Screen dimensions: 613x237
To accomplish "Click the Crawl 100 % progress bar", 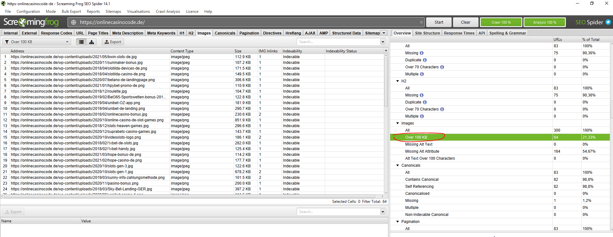I will (x=501, y=22).
